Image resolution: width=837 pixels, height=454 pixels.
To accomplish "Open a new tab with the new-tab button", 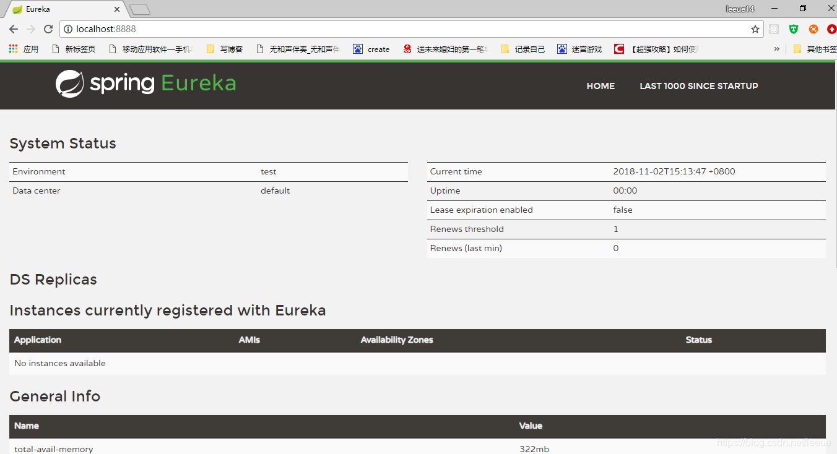I will (140, 9).
